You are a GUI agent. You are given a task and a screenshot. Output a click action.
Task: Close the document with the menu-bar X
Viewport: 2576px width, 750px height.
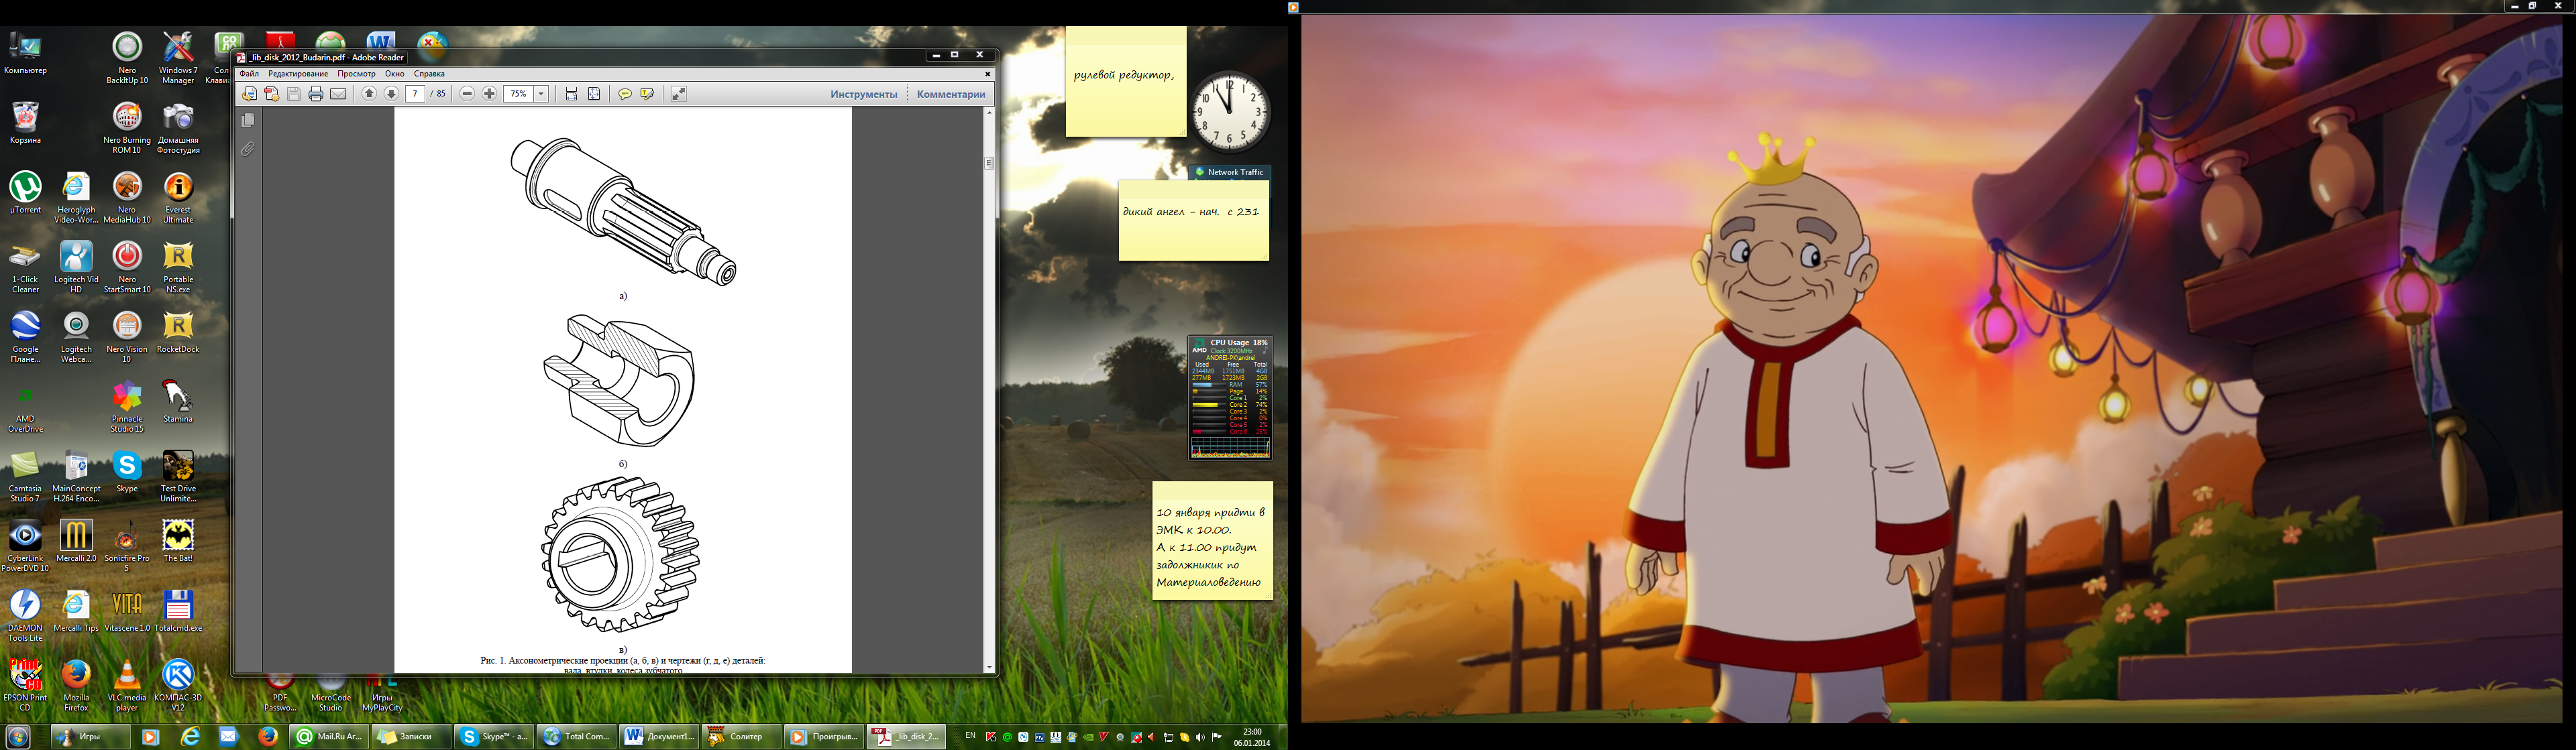click(987, 74)
